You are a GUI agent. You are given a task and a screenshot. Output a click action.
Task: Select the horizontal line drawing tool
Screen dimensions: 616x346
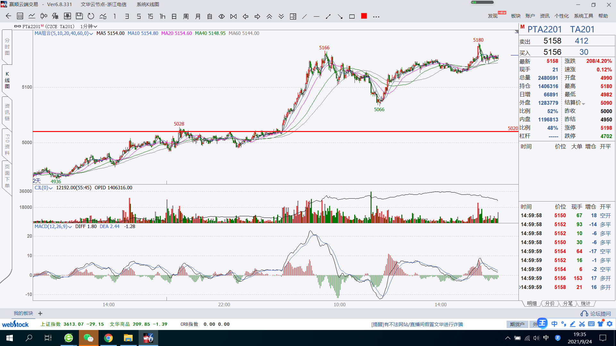tap(316, 16)
